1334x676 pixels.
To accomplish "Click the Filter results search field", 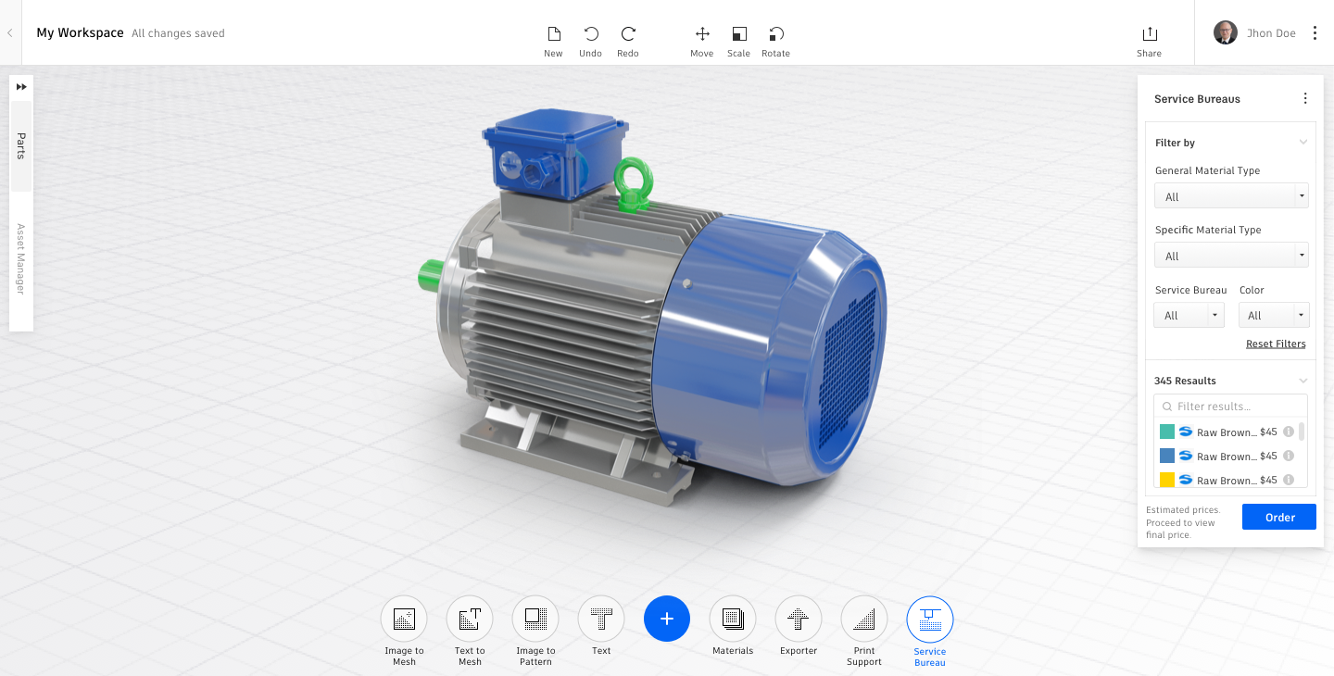I will tap(1230, 407).
